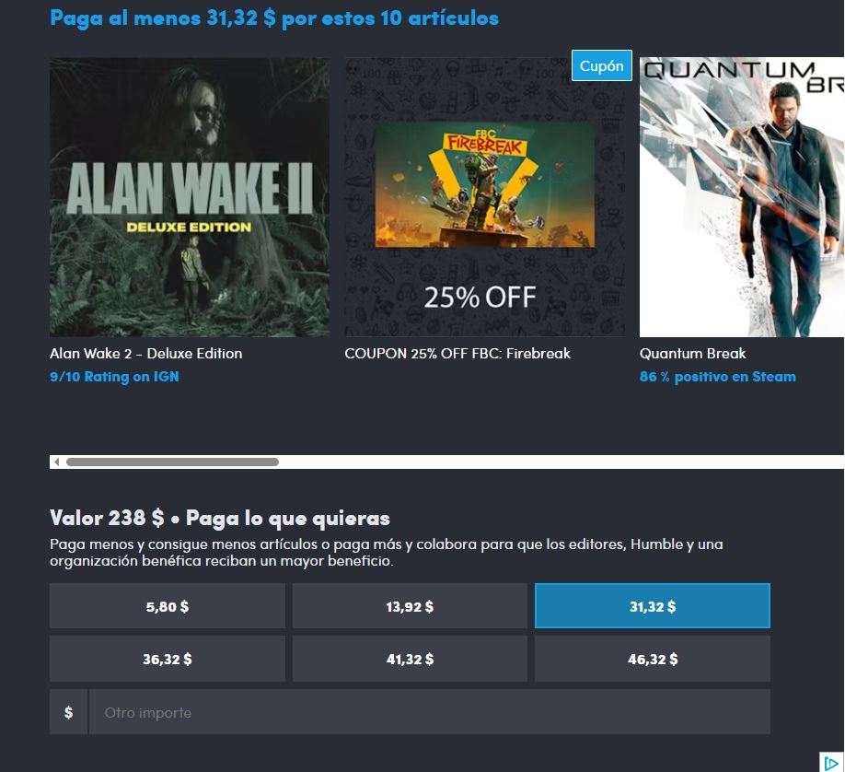Choose the selected 31,32 $ tier
This screenshot has height=772, width=845.
(x=652, y=606)
